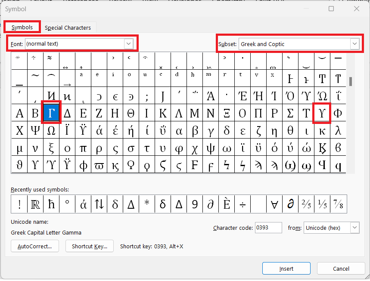This screenshot has width=370, height=281.
Task: Click the Character code input field
Action: coord(268,228)
